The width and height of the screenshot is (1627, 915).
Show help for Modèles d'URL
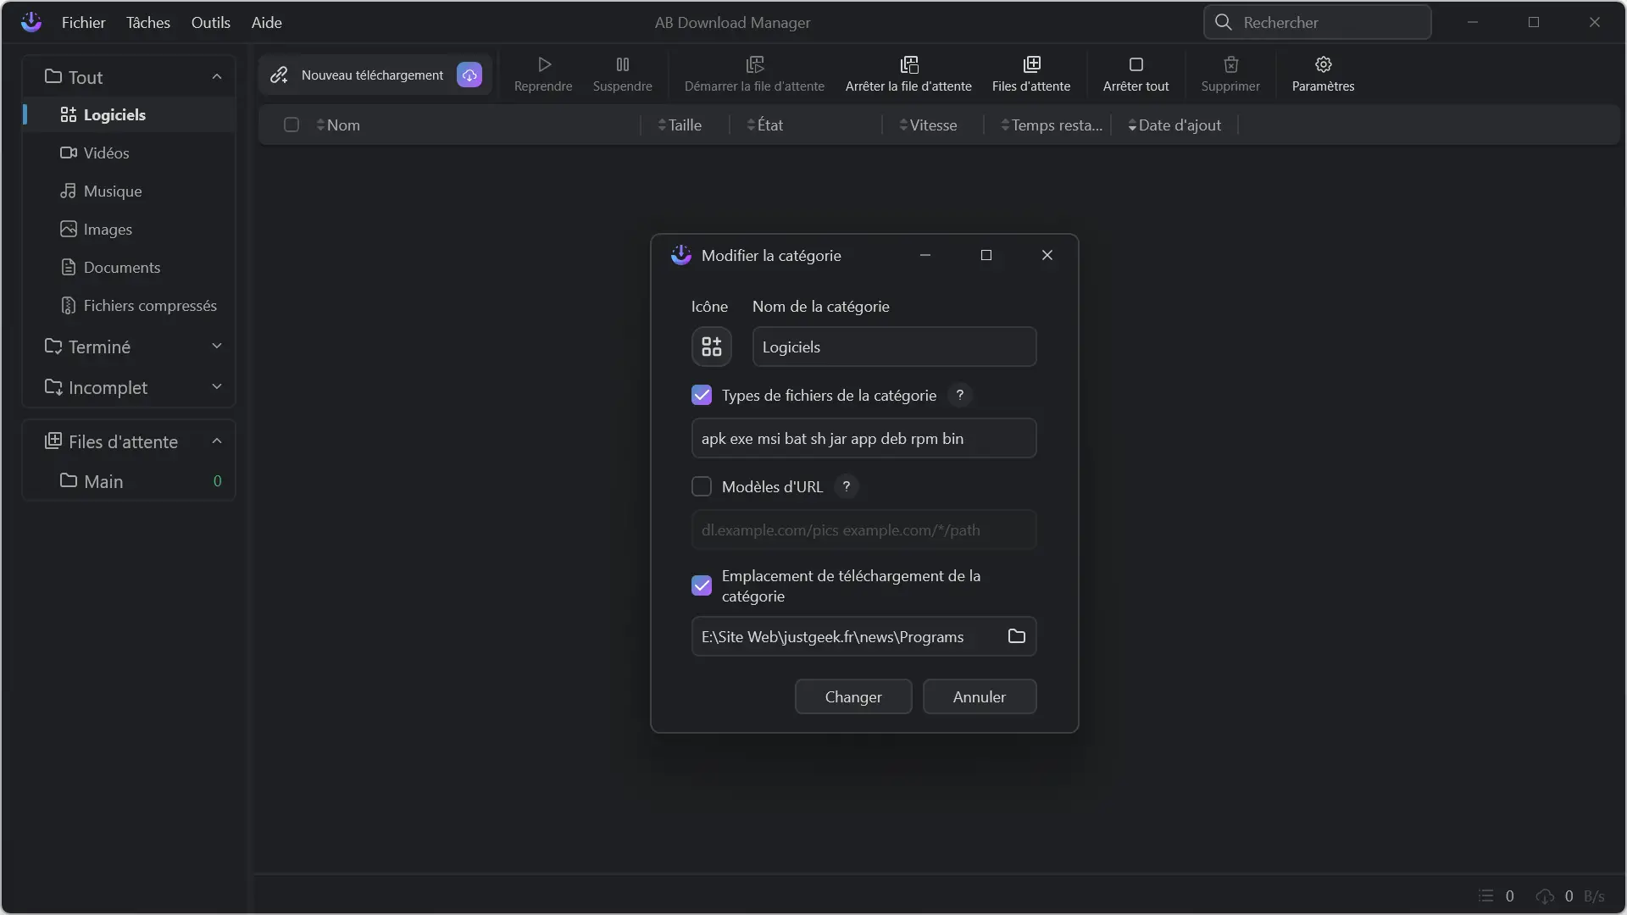point(847,486)
